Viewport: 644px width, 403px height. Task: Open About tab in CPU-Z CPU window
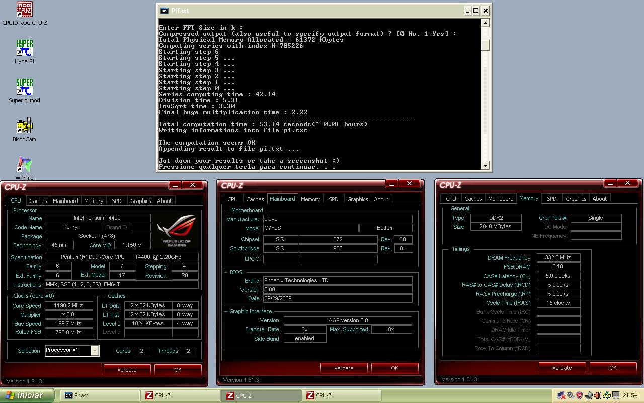click(x=165, y=201)
